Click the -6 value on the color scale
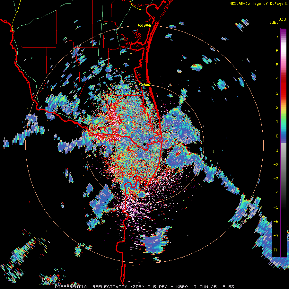The image size is (289, 289). coord(276,222)
